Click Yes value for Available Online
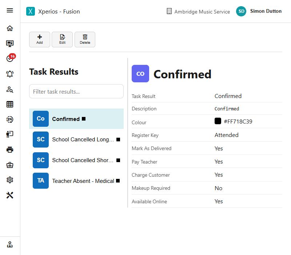Image resolution: width=291 pixels, height=255 pixels. [x=219, y=201]
